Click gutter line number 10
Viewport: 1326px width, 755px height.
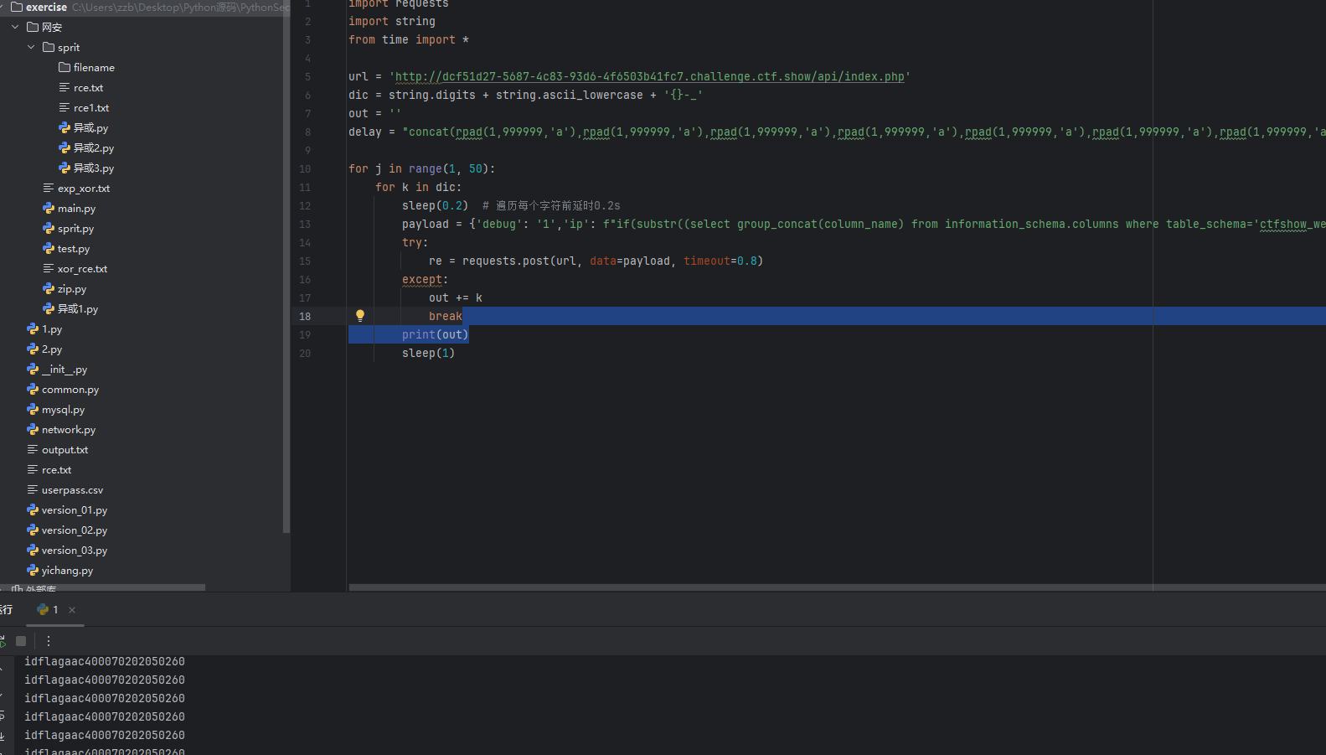click(x=305, y=168)
